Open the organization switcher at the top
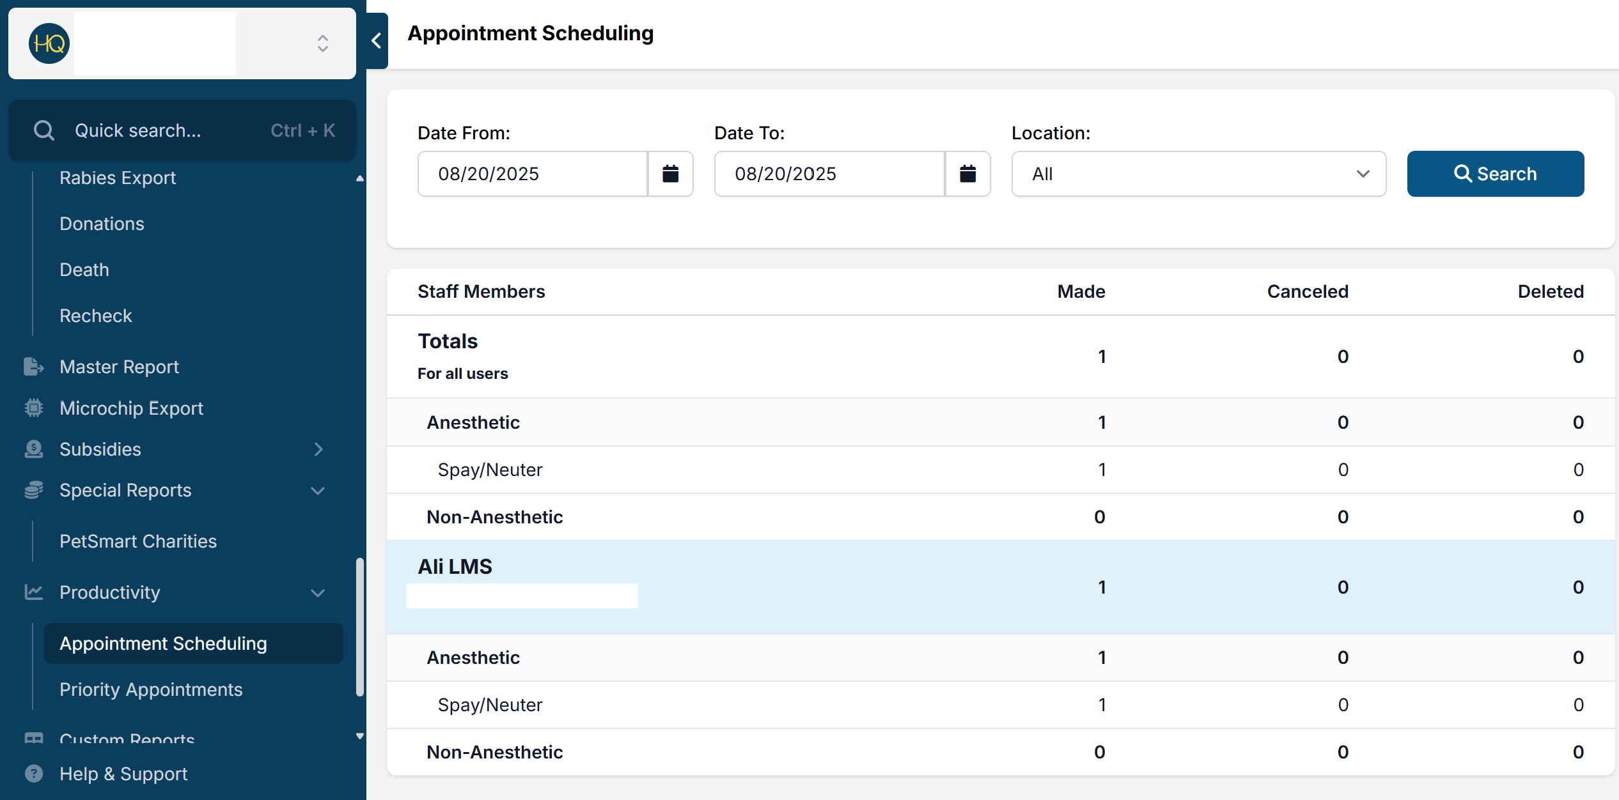Viewport: 1619px width, 800px height. click(x=322, y=43)
